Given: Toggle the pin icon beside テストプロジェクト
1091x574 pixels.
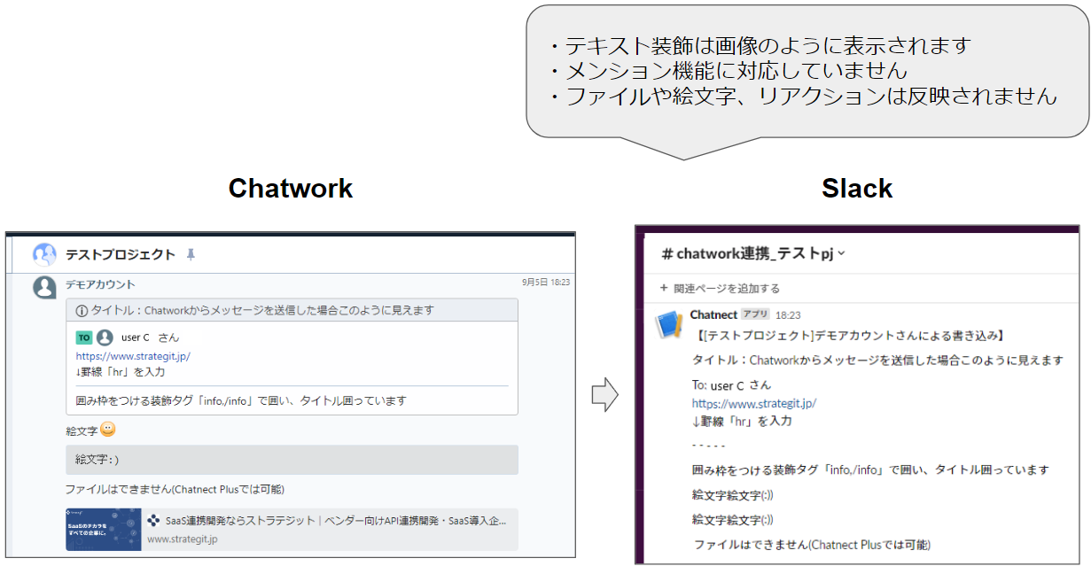Looking at the screenshot, I should point(191,255).
